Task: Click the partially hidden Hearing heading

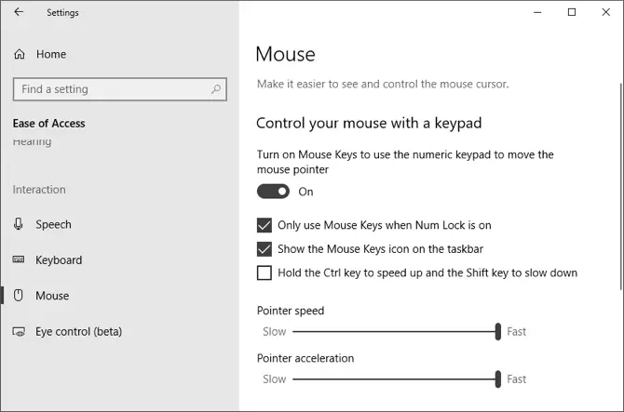Action: click(33, 142)
